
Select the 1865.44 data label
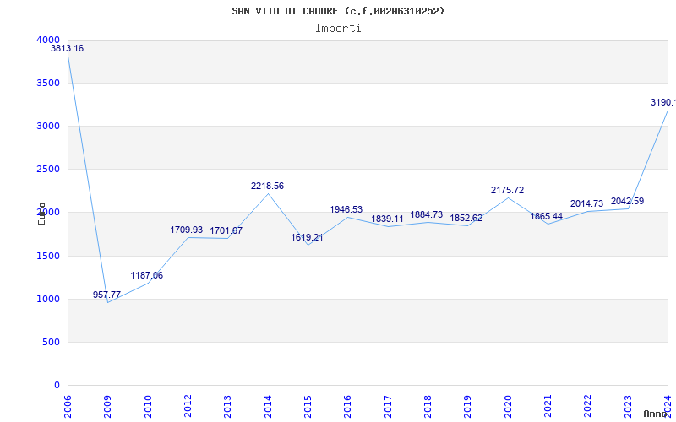(547, 217)
